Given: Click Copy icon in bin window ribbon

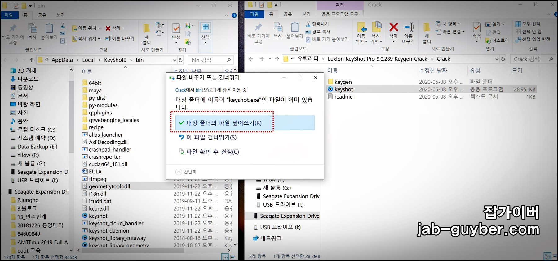Looking at the screenshot, I should [x=32, y=31].
